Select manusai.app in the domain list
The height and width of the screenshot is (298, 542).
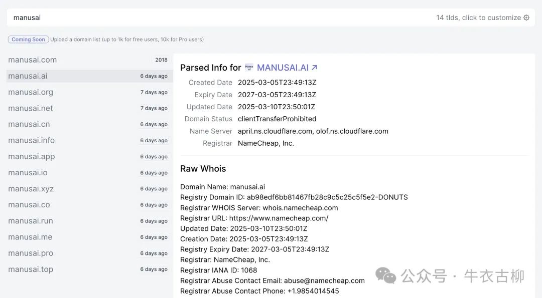tap(89, 157)
